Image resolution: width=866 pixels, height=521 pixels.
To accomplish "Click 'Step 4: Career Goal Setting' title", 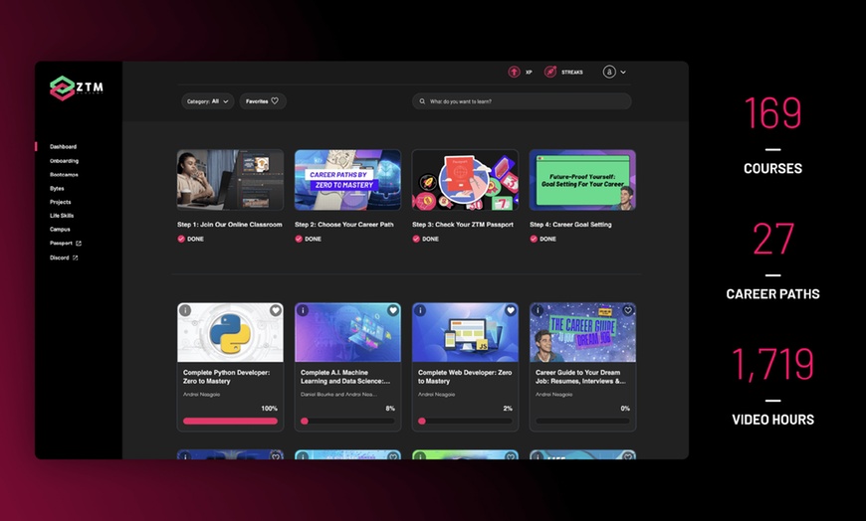I will coord(570,225).
